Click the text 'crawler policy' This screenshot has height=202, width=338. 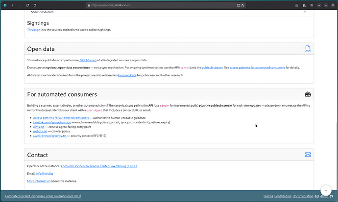pos(61,131)
